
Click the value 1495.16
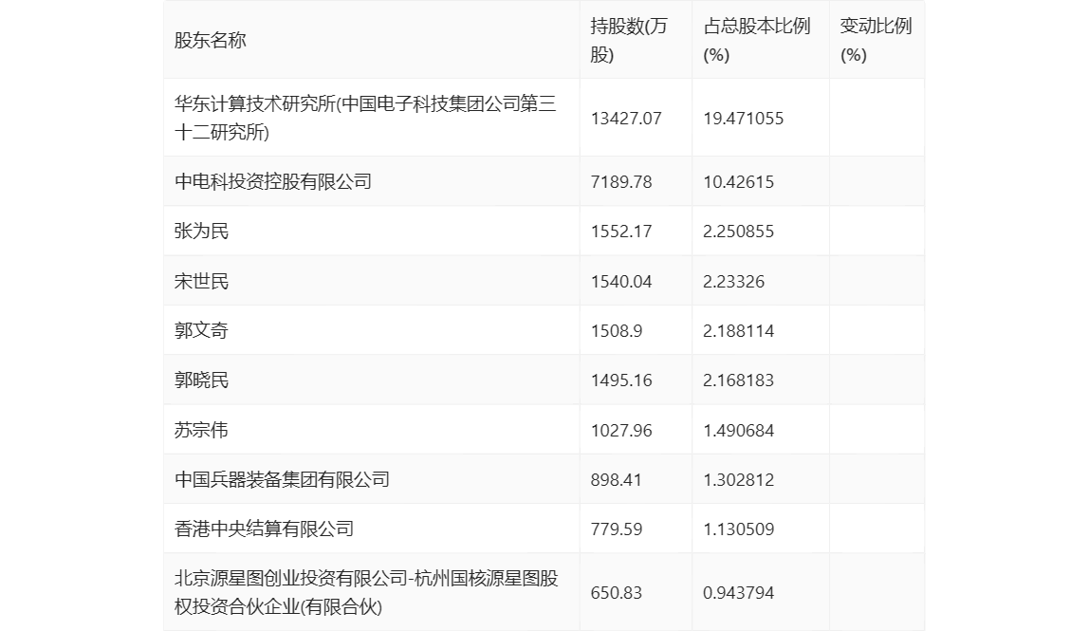pos(621,380)
